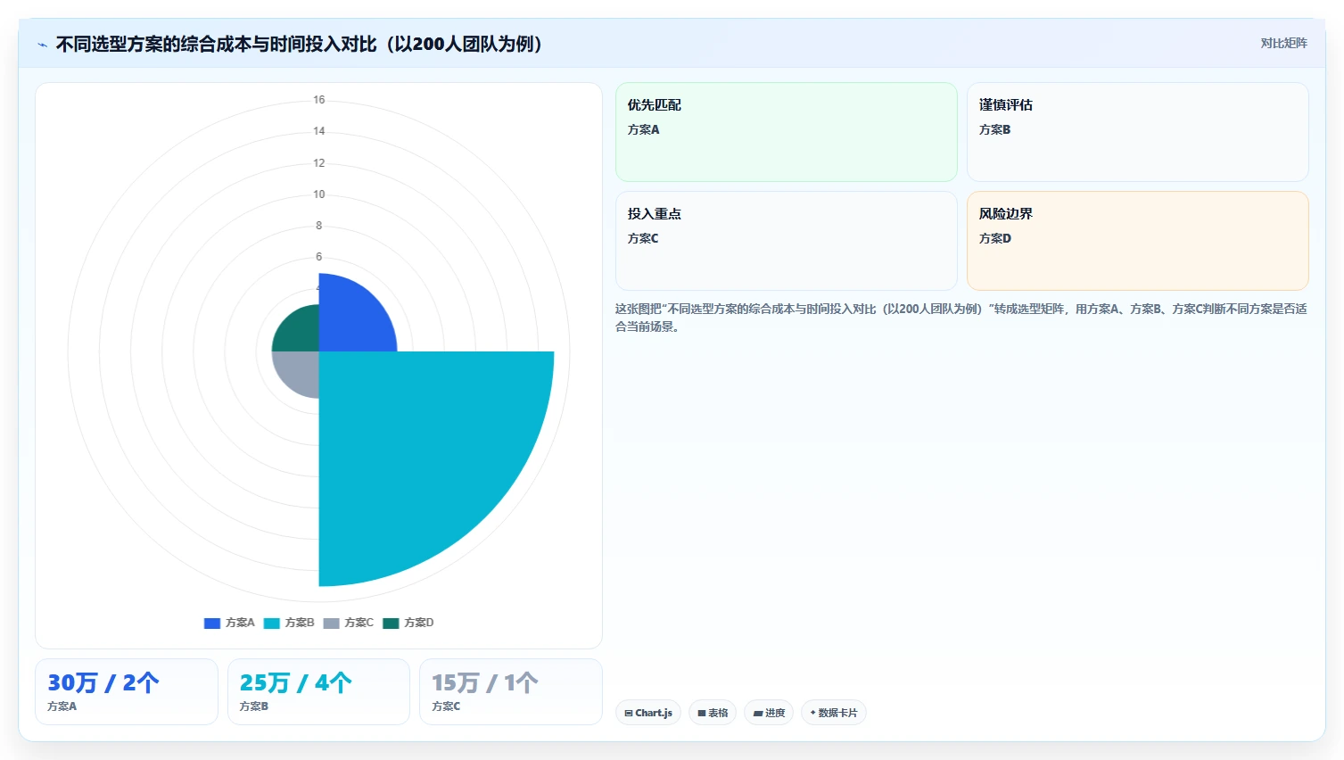
Task: Click the axis label 6 on the chart
Action: point(319,257)
